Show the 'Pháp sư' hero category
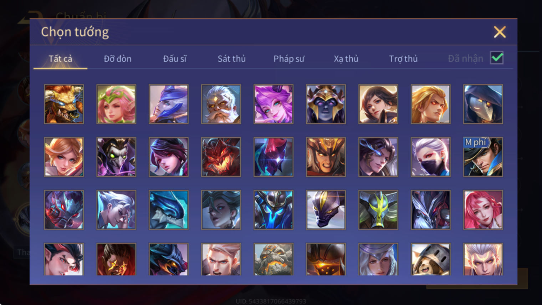The width and height of the screenshot is (542, 305). click(289, 59)
